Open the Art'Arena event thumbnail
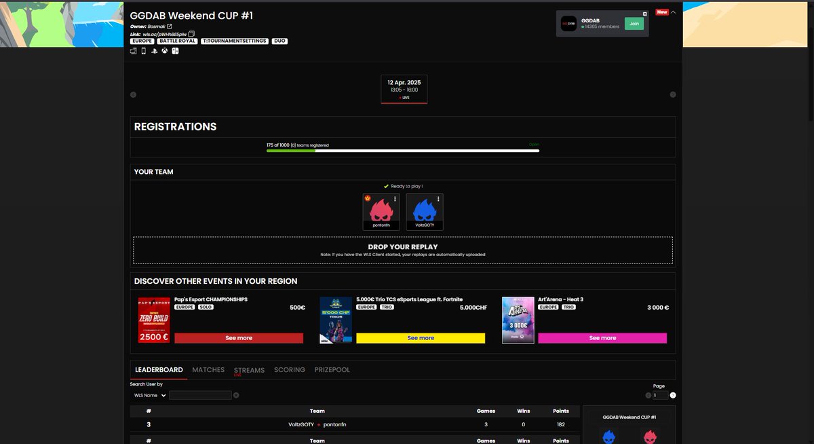This screenshot has height=444, width=814. pos(518,320)
